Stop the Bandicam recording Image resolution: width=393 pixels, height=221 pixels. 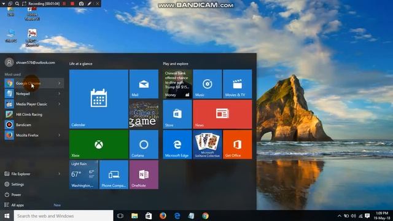(72, 4)
